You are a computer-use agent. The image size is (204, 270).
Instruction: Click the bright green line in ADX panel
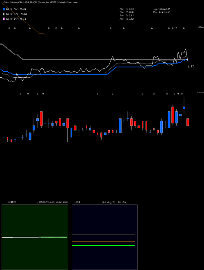tap(103, 245)
